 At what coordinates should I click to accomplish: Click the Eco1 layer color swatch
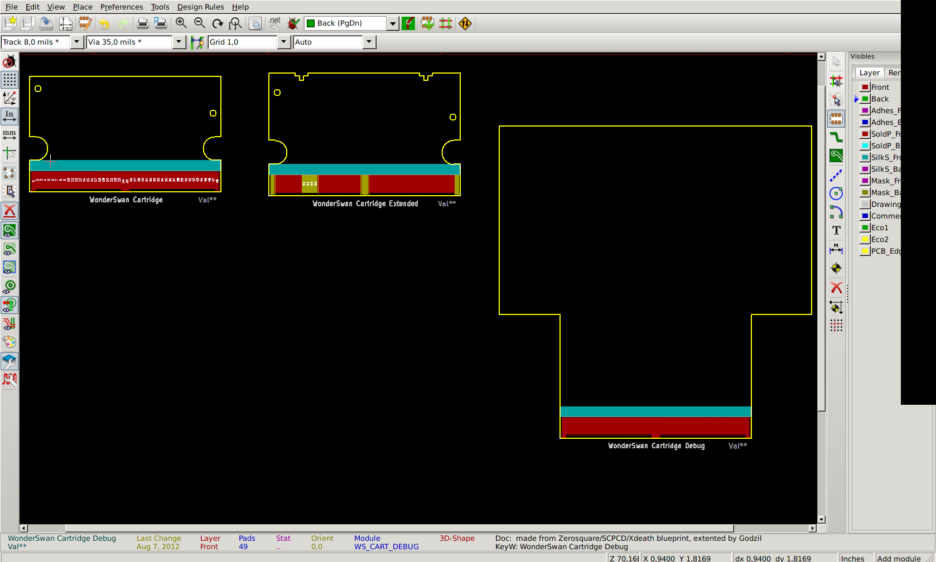865,227
